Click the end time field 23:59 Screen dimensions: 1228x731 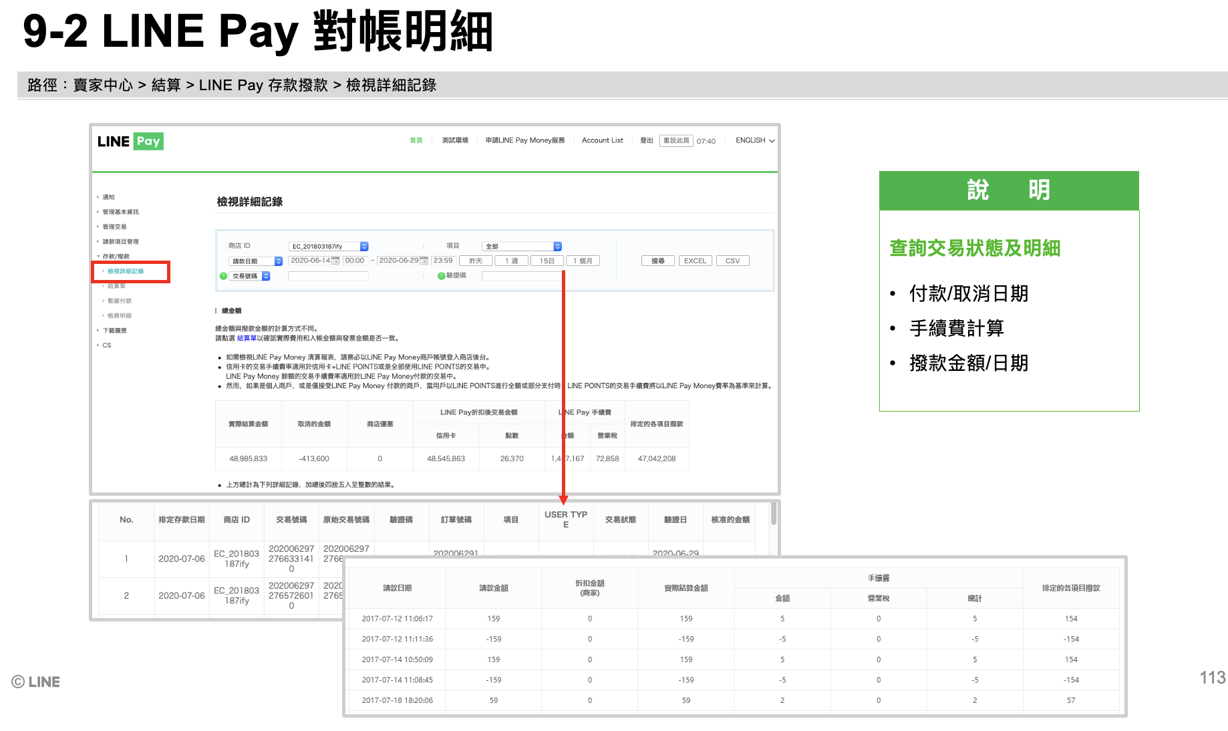443,261
